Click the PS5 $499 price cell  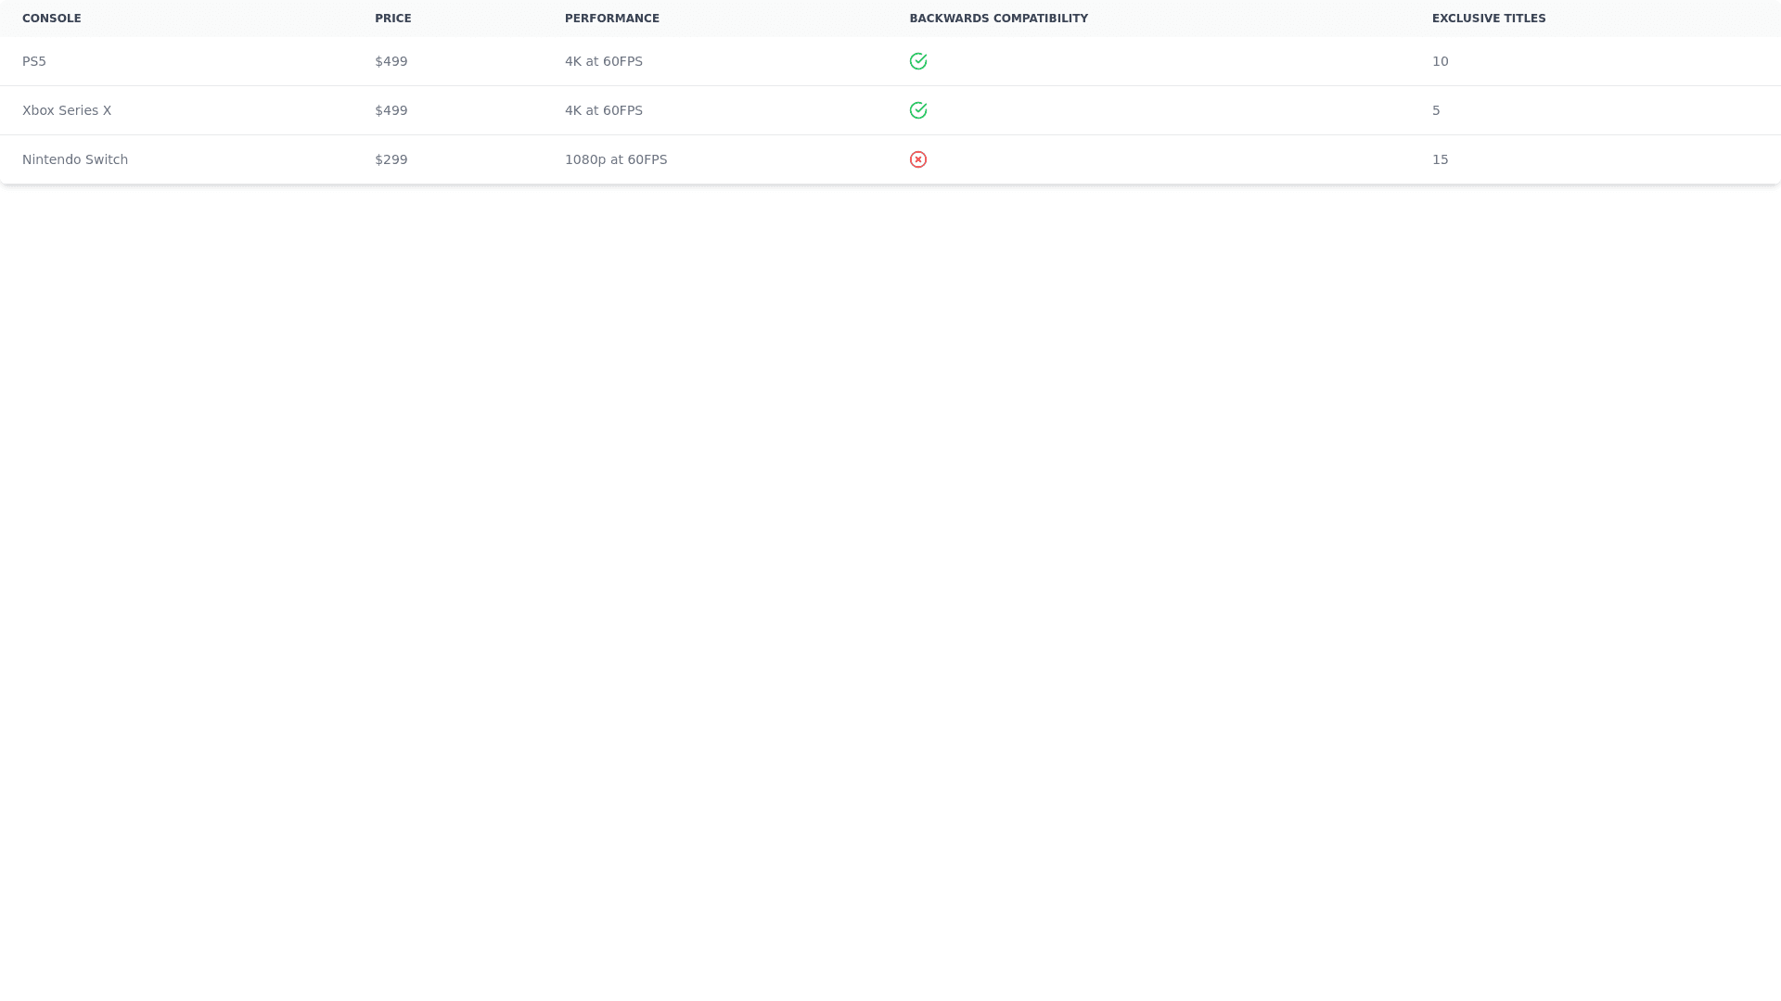tap(391, 61)
